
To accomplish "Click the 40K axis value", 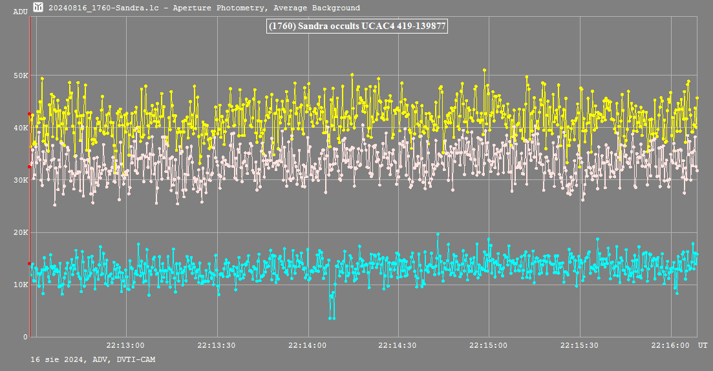I will [21, 128].
